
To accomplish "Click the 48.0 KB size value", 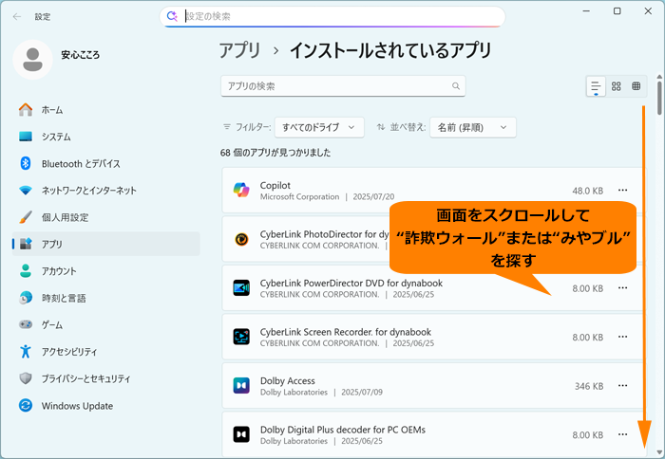I will coord(588,191).
